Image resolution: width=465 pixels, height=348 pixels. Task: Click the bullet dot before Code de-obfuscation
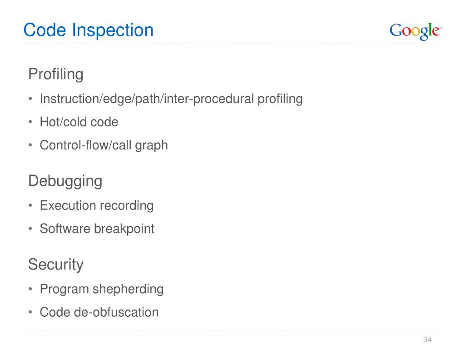coord(30,312)
